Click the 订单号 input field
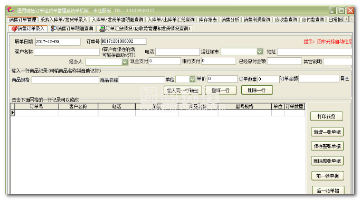This screenshot has width=360, height=200. (124, 41)
